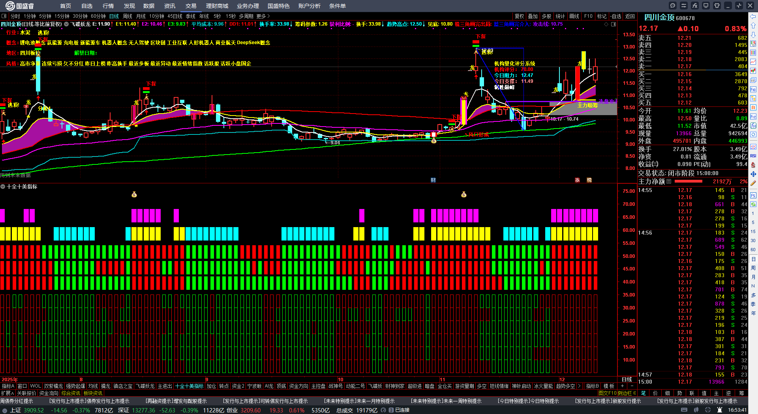Viewport: 758px width, 414px height.
Task: Click the list icon beside 主力净额
Action: coord(669,181)
